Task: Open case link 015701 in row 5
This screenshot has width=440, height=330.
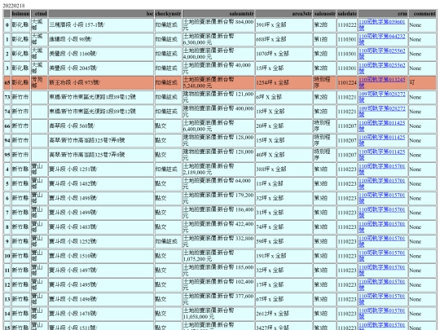Action: 382,184
